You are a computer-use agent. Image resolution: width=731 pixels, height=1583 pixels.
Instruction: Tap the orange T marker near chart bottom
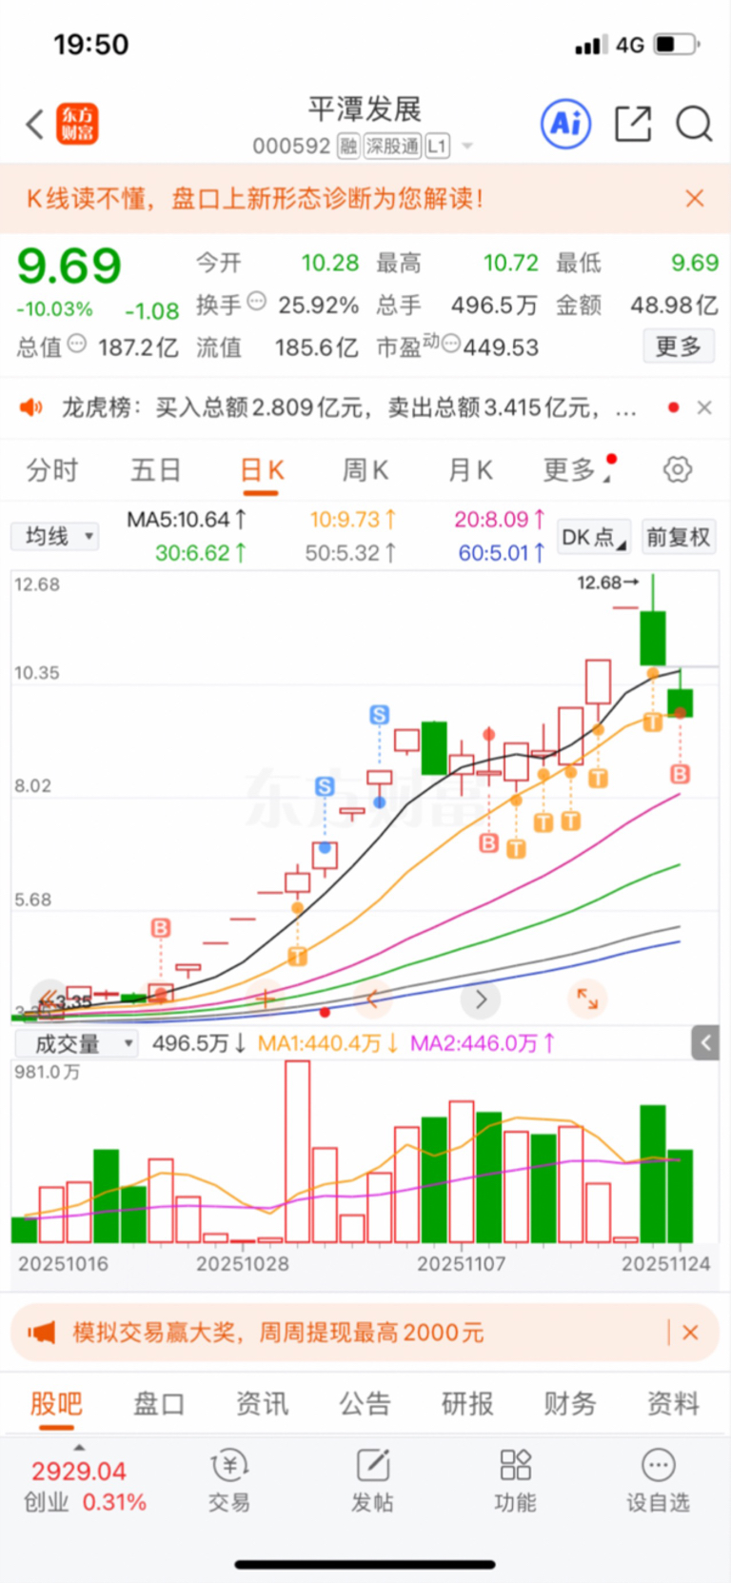click(298, 956)
